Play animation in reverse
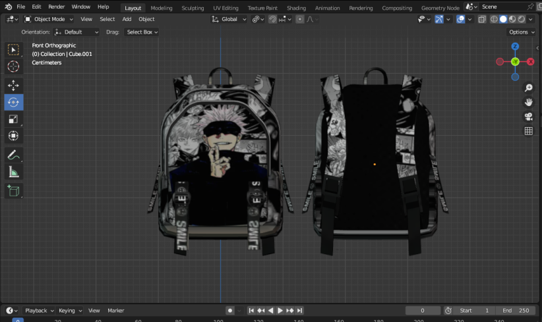542x322 pixels. click(270, 311)
